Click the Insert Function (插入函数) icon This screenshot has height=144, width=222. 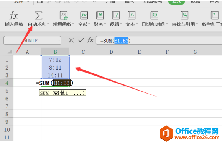pyautogui.click(x=14, y=15)
